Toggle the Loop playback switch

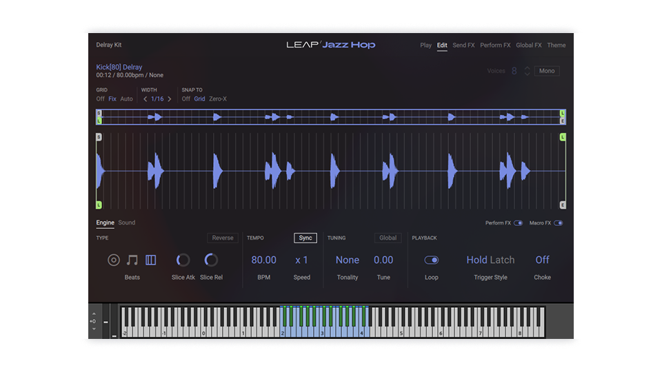[432, 260]
